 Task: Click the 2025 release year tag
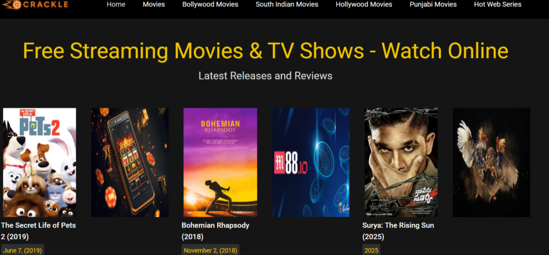pos(371,250)
